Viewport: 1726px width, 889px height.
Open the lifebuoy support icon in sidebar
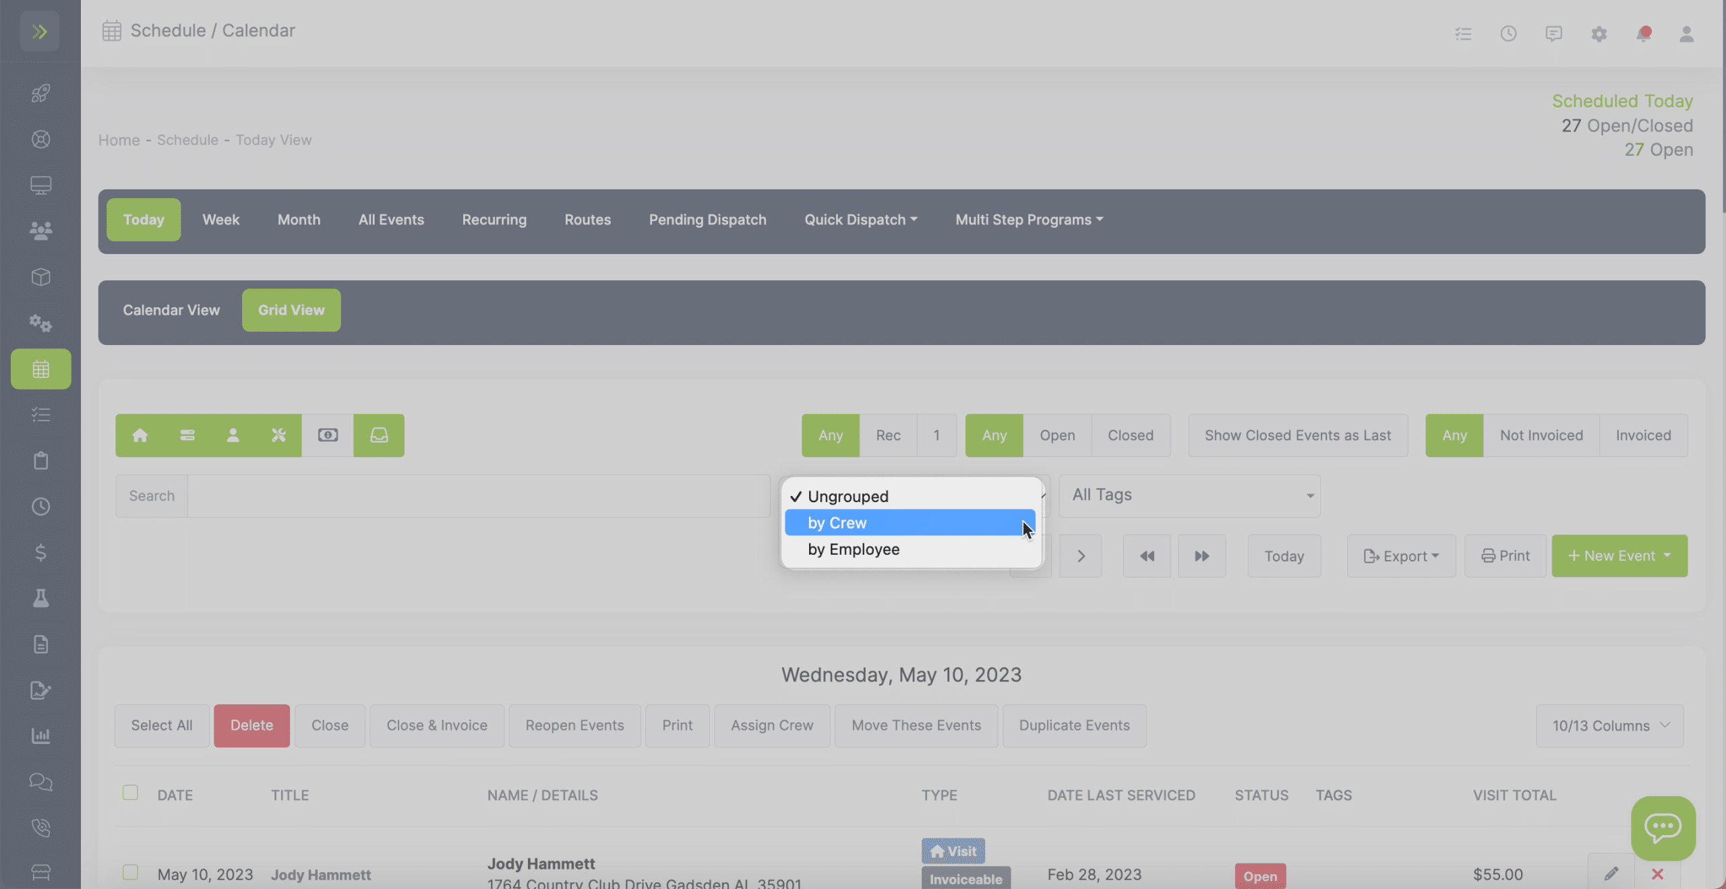(40, 140)
